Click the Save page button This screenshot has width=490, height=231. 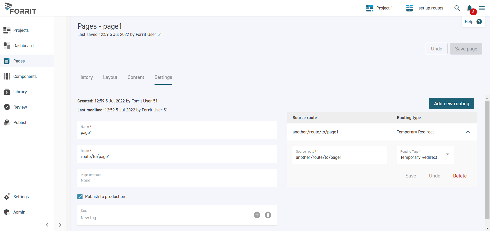[466, 49]
